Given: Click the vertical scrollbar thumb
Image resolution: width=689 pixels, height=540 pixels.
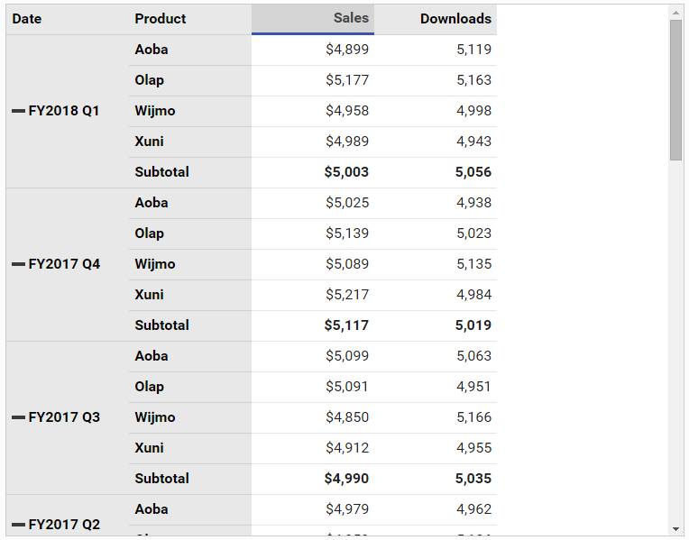Looking at the screenshot, I should [675, 90].
